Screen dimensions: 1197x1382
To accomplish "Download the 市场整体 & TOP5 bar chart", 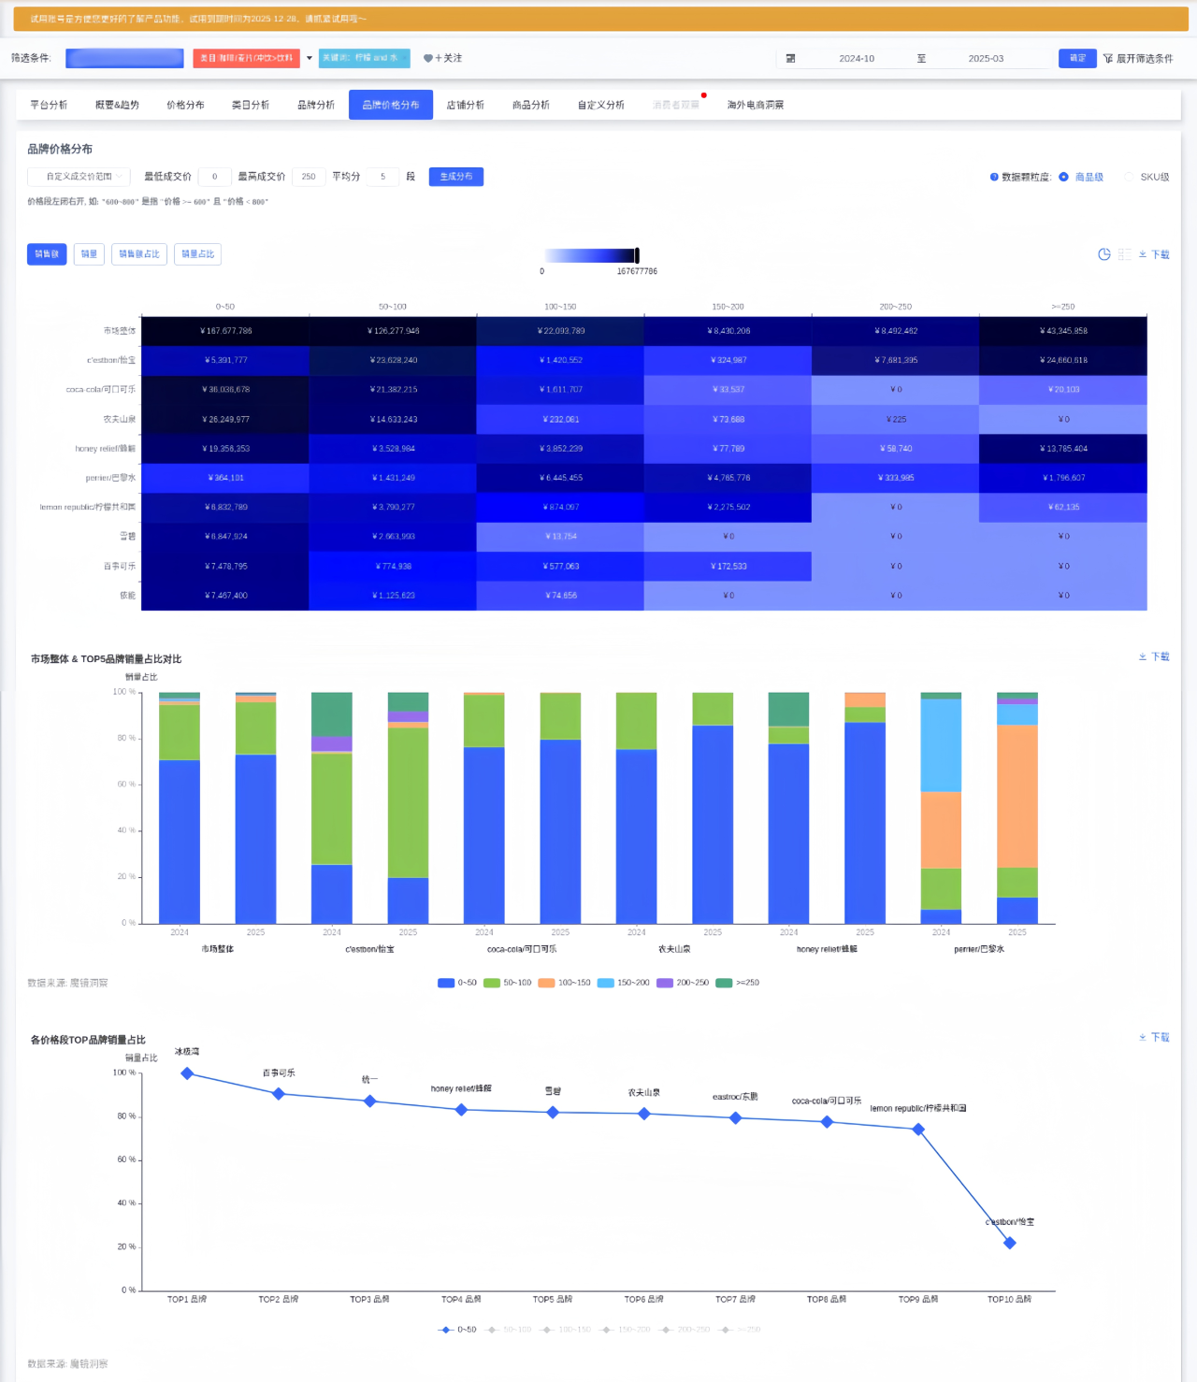I will (1154, 656).
